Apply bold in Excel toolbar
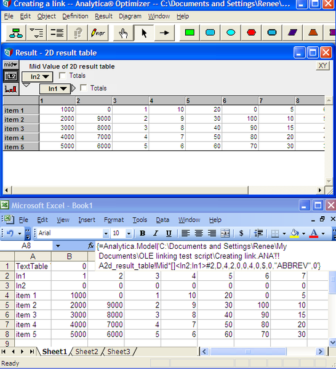Image resolution: width=336 pixels, height=369 pixels. pos(142,233)
